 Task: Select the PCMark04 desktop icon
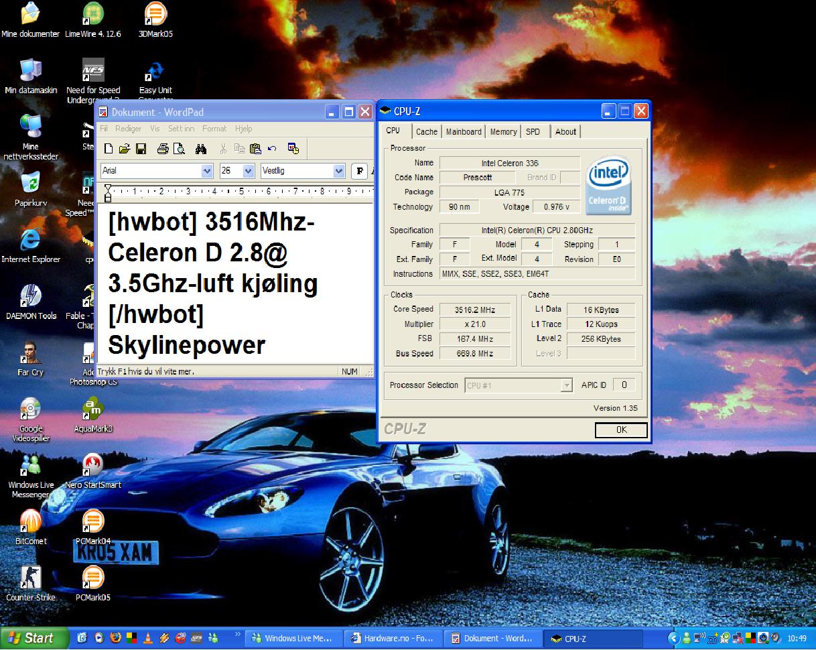point(92,527)
